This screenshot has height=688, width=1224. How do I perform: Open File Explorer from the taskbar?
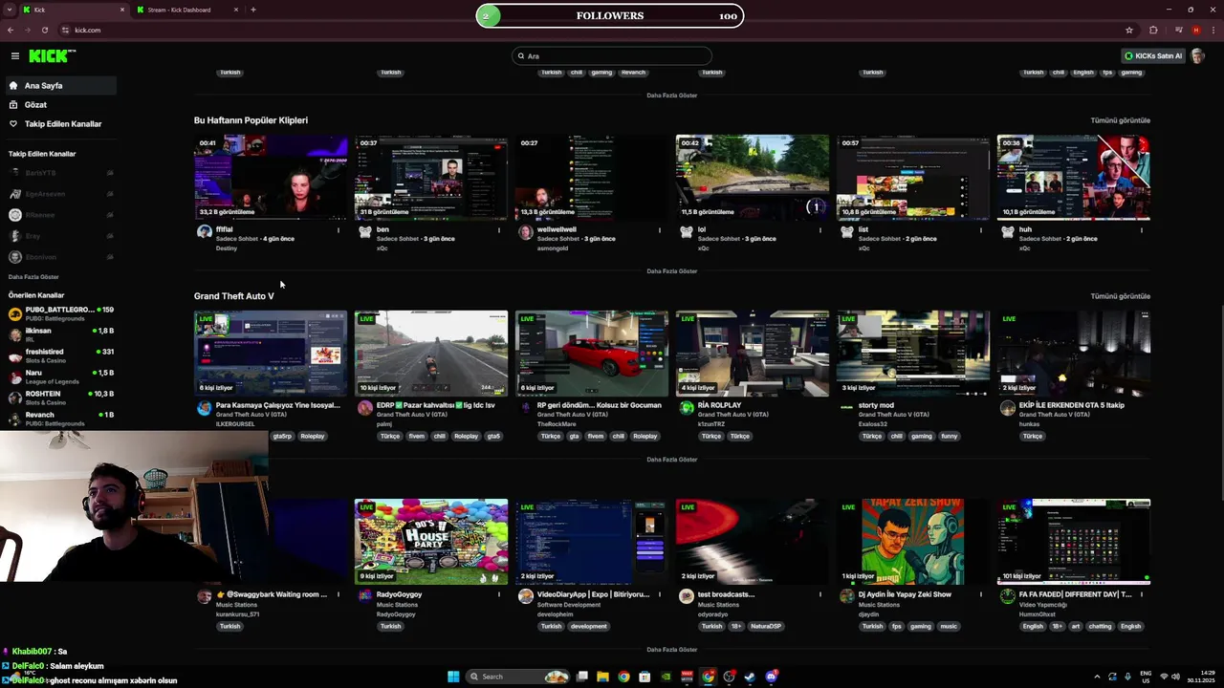602,677
